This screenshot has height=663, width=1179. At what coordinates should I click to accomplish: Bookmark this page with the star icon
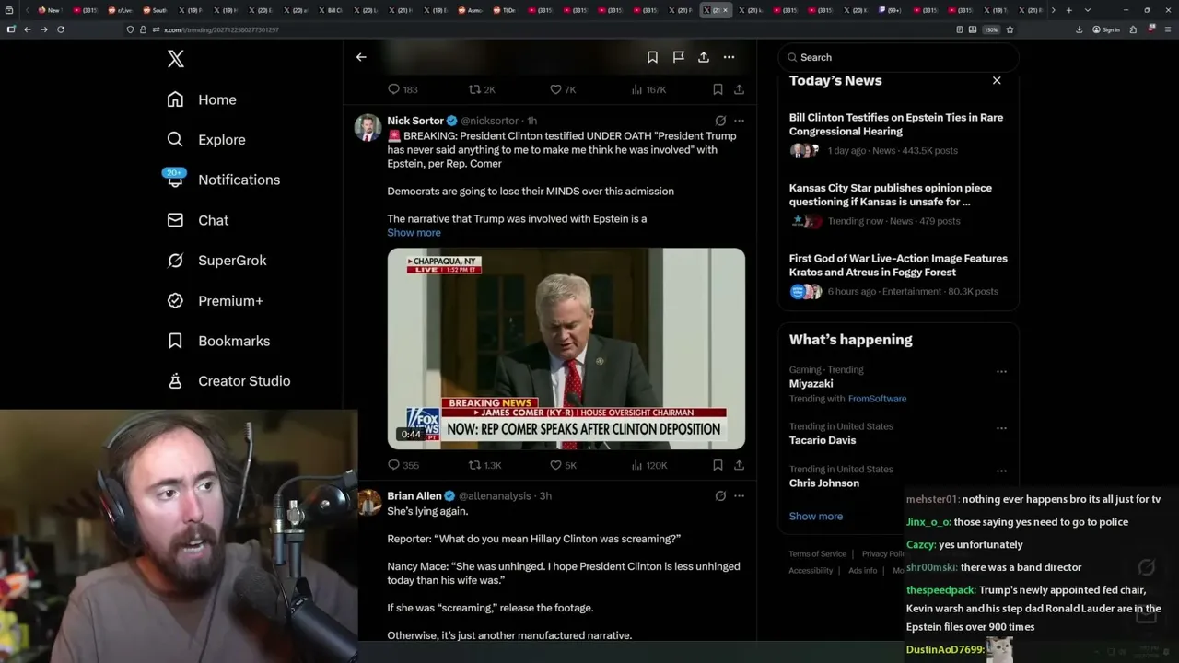click(x=1010, y=29)
